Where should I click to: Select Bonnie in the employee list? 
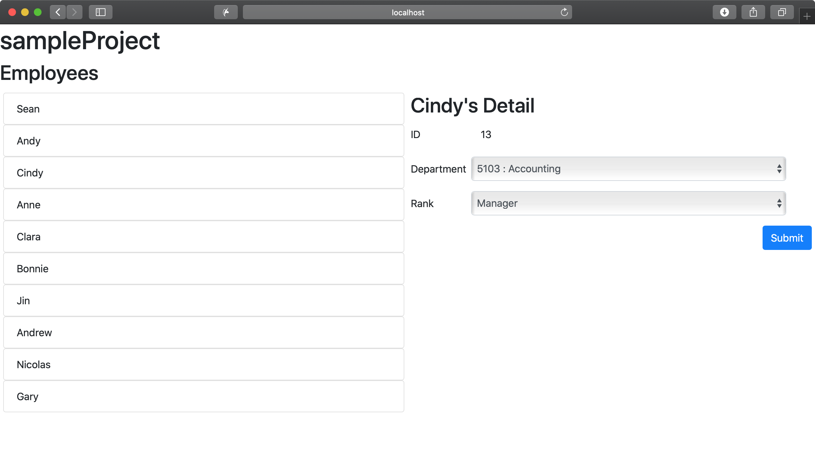click(x=203, y=269)
